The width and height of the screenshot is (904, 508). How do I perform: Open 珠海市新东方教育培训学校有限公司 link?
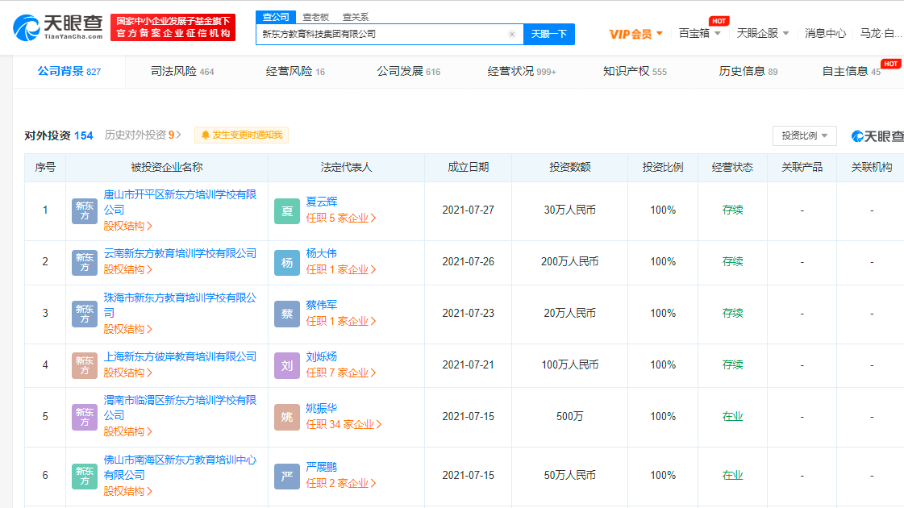tap(180, 305)
